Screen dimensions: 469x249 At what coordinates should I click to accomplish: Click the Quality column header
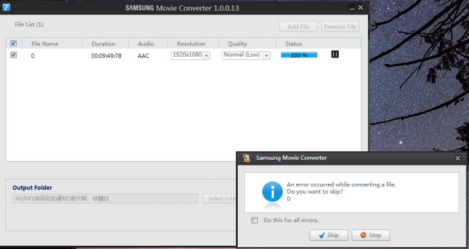click(x=238, y=44)
